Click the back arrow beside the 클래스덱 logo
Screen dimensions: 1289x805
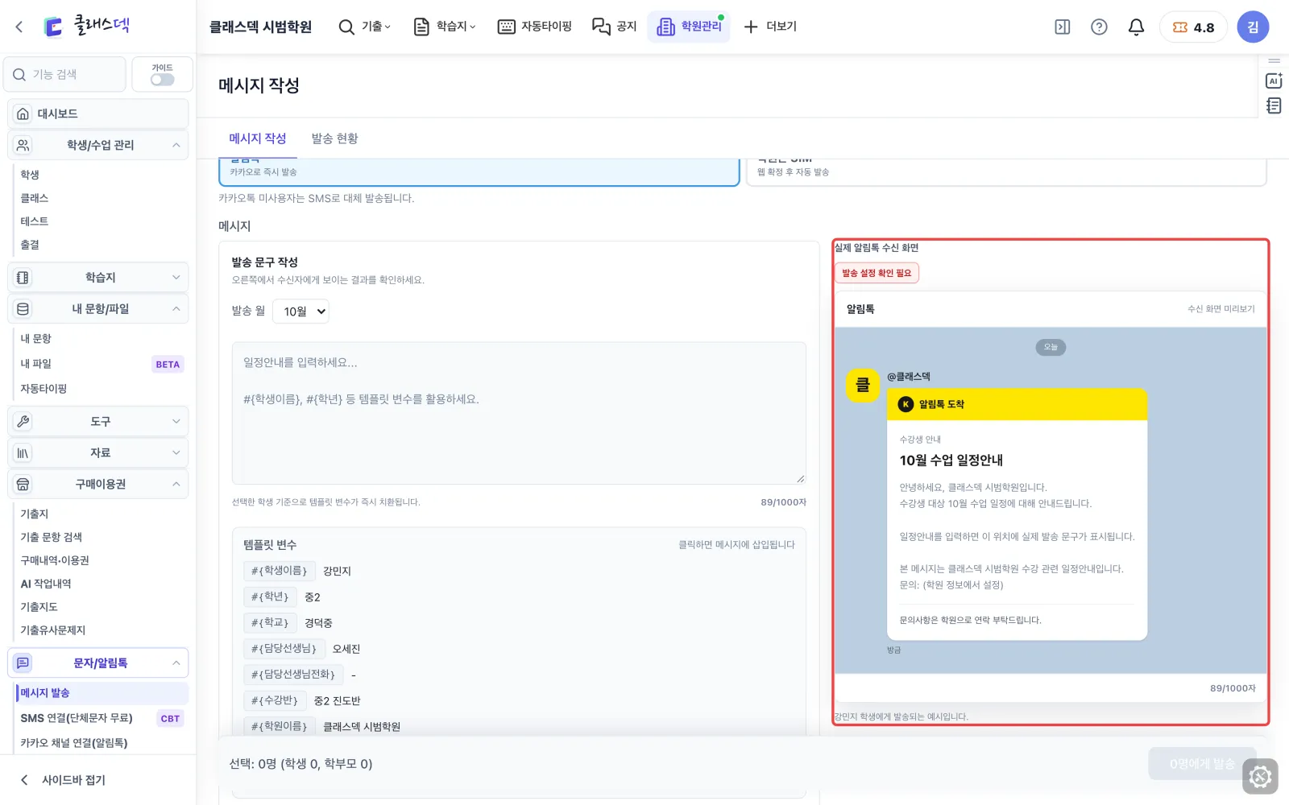19,27
